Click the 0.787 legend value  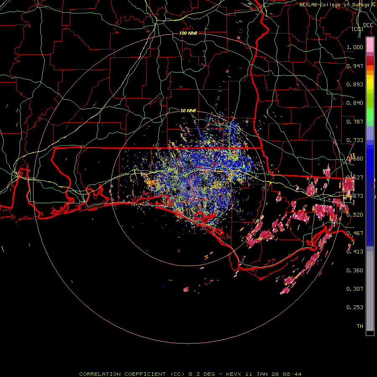point(355,121)
